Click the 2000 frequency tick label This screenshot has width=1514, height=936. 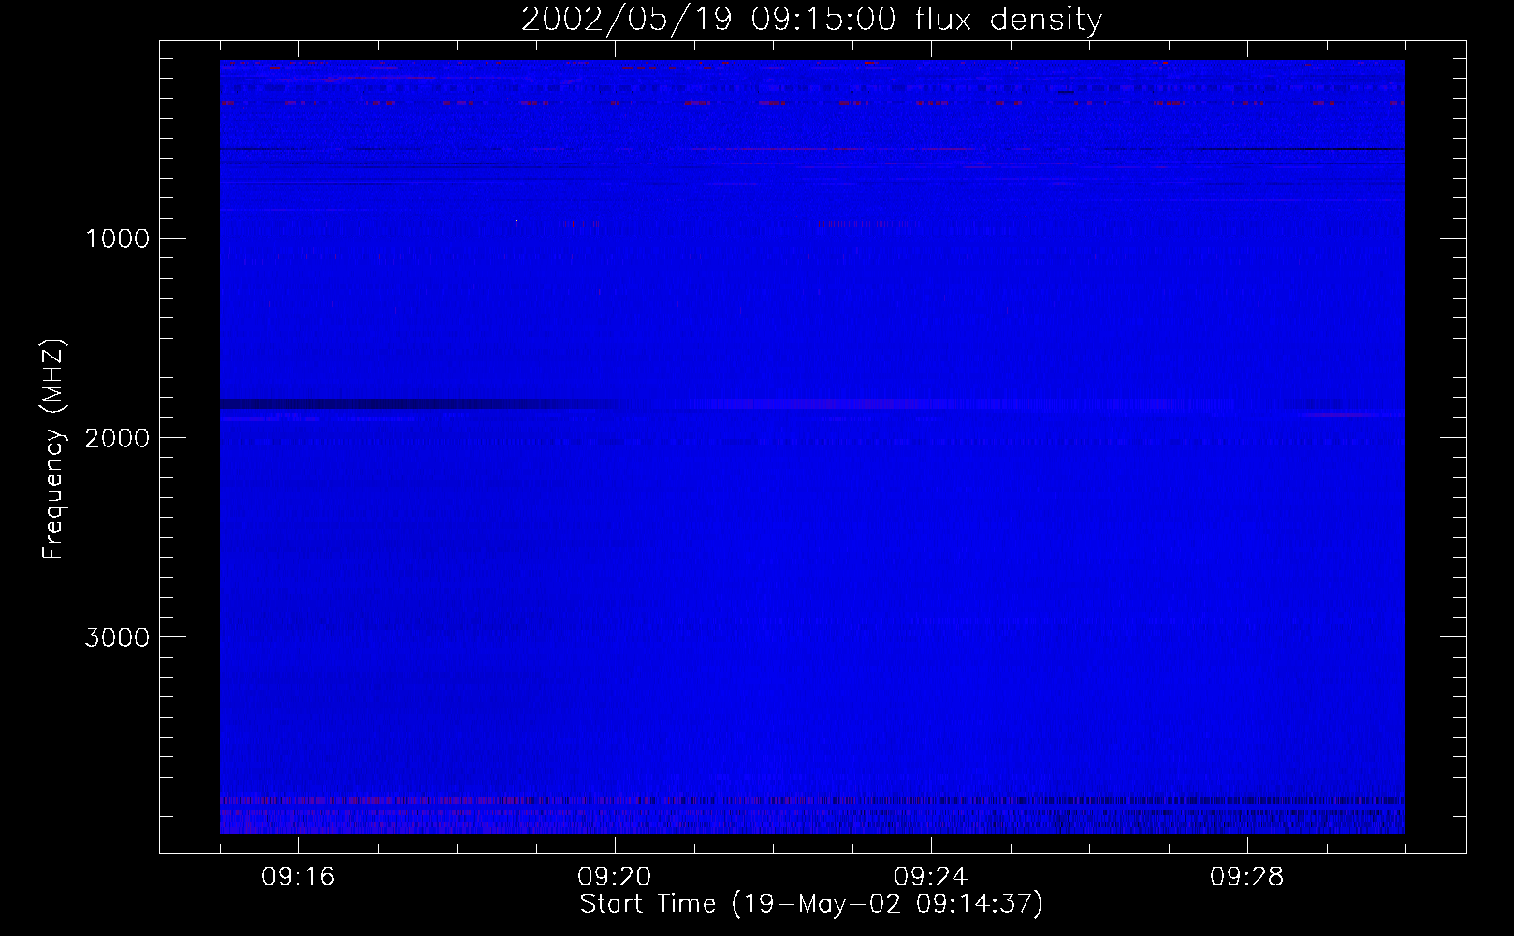point(117,438)
